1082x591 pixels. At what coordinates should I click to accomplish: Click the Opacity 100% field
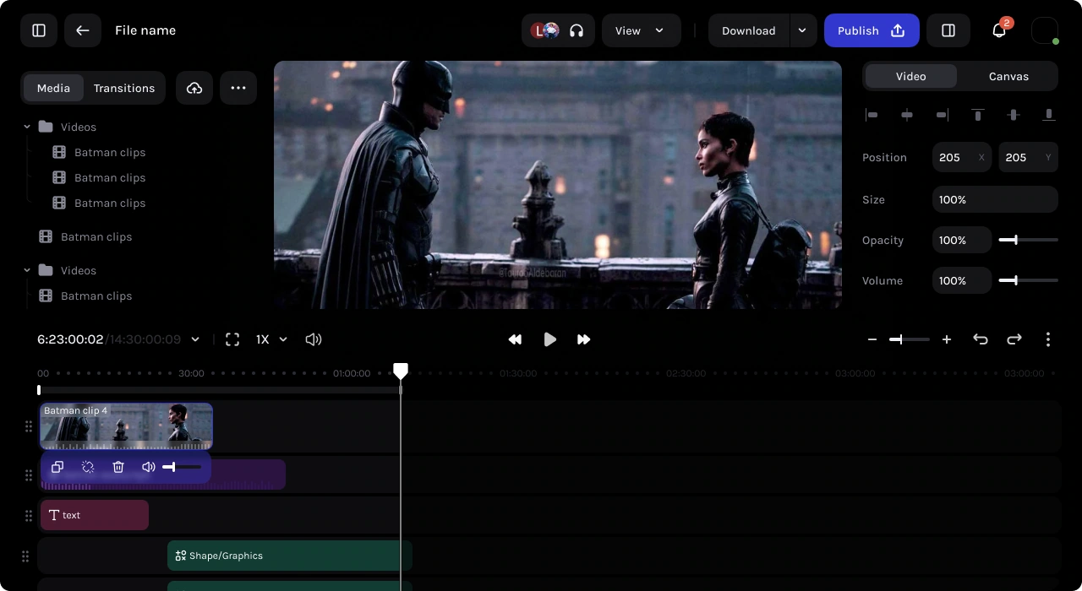coord(962,240)
